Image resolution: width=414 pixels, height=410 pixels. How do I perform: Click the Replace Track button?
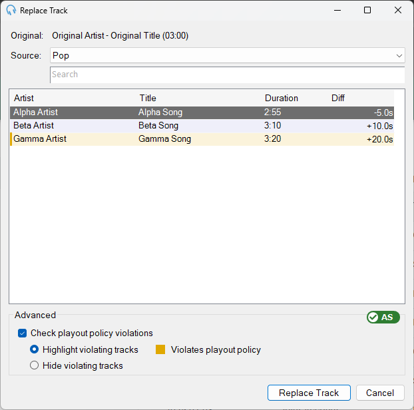coord(309,393)
